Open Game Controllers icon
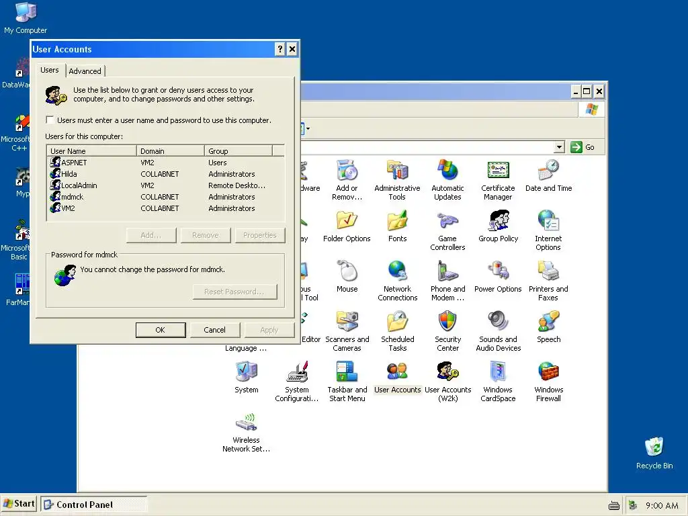Screen dimensions: 688x516 (447, 220)
